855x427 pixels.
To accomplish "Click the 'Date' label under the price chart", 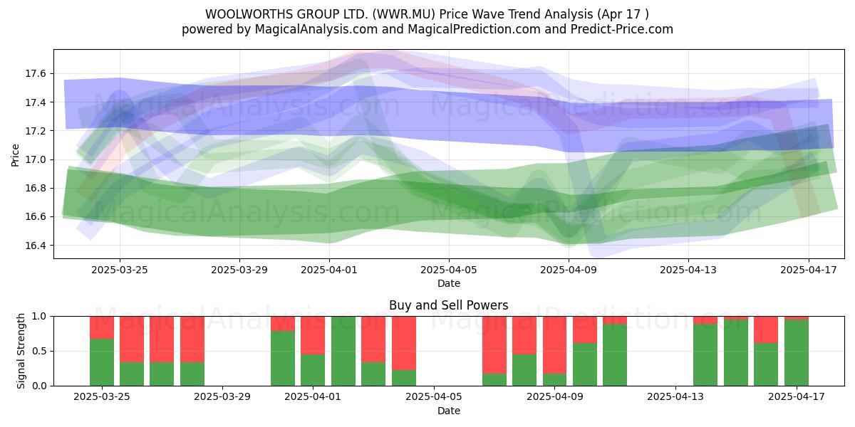I will (x=449, y=283).
